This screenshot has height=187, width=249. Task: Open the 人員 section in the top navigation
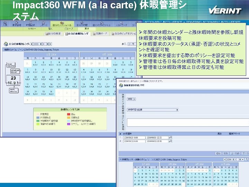coord(5,24)
